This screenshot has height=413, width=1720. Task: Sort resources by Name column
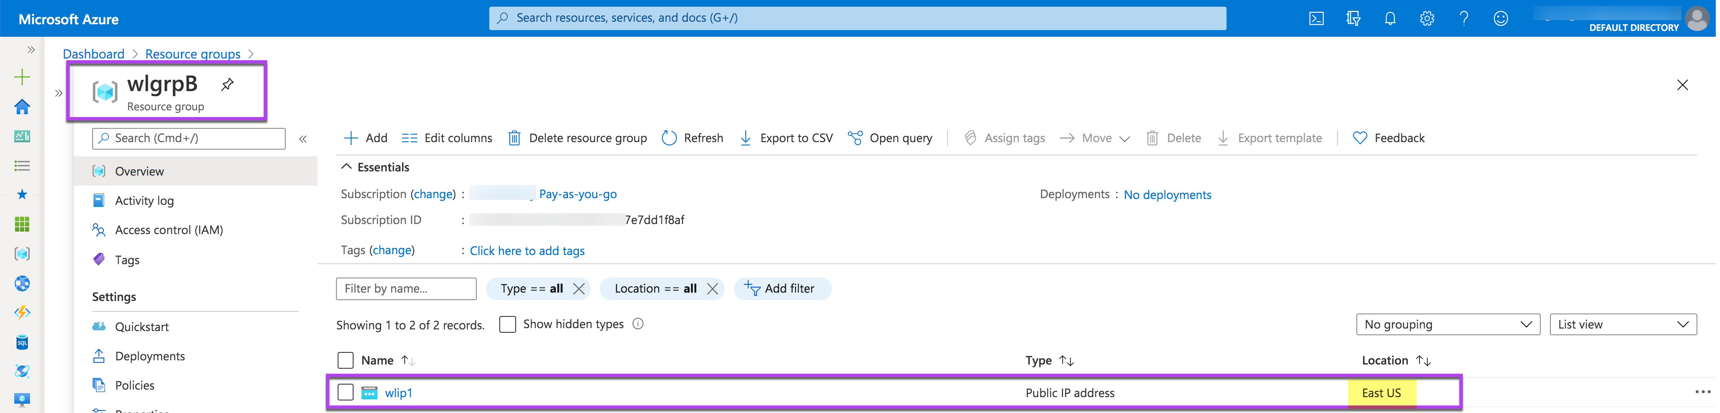coord(388,360)
